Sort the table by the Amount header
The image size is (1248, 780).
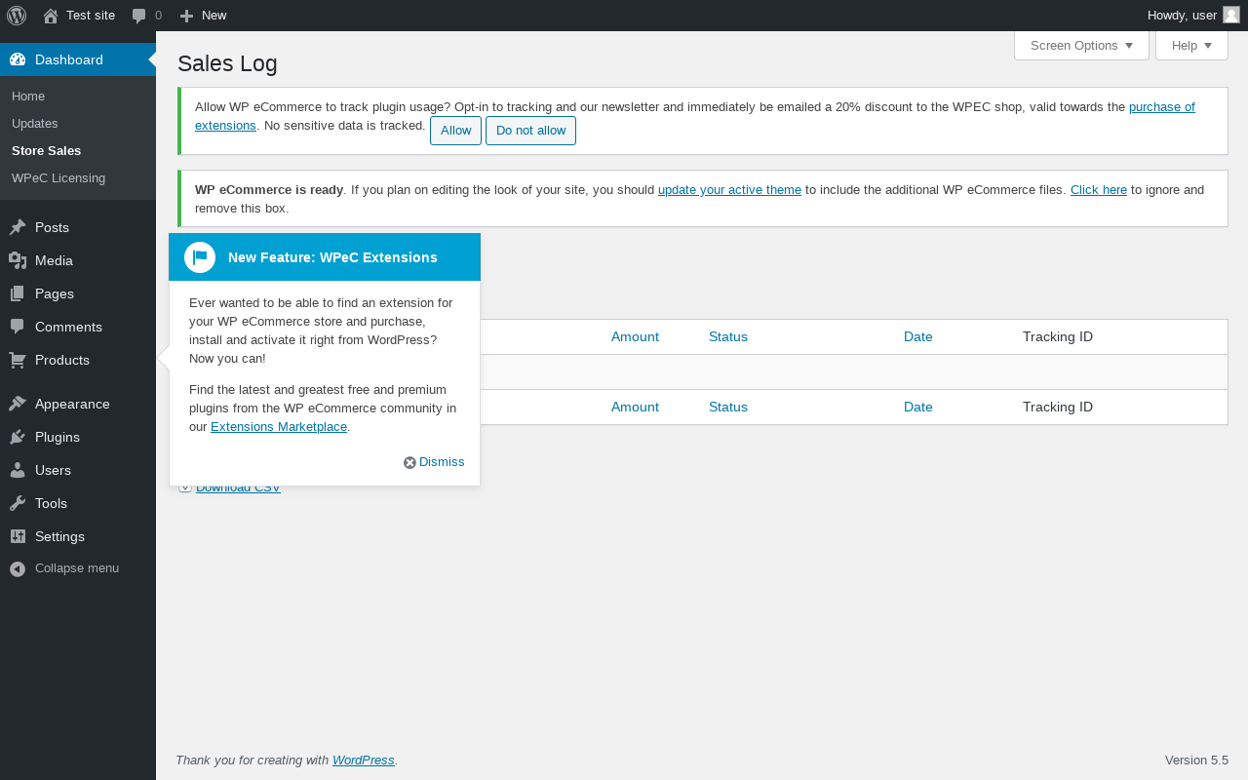click(635, 337)
